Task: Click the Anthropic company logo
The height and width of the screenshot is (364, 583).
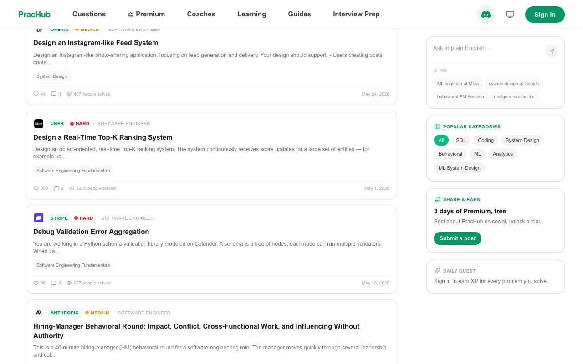Action: coord(39,313)
